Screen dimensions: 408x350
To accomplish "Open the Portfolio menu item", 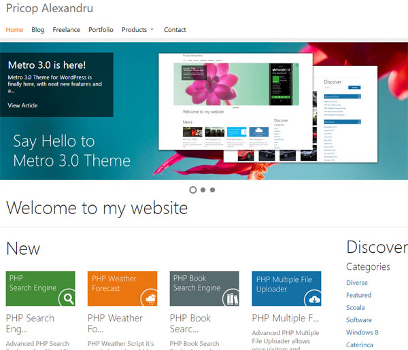I will pyautogui.click(x=101, y=30).
